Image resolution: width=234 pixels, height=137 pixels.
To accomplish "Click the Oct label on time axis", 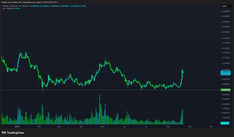I will click(211, 127).
